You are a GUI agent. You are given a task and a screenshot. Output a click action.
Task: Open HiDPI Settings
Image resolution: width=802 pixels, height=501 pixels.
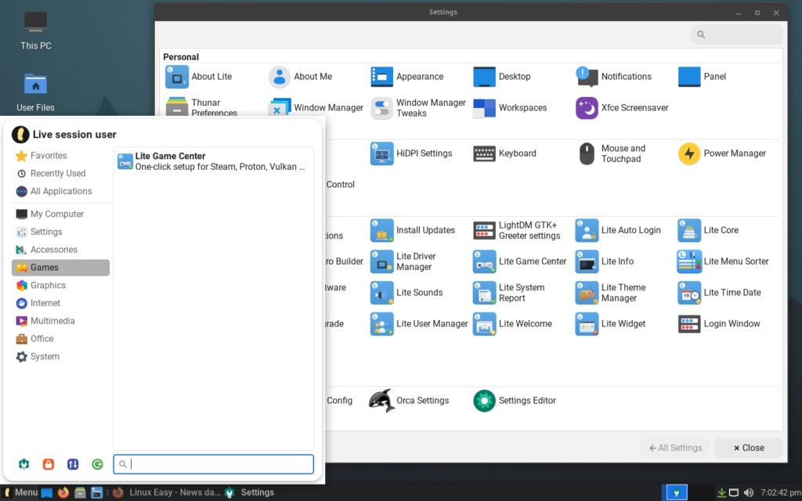point(411,153)
